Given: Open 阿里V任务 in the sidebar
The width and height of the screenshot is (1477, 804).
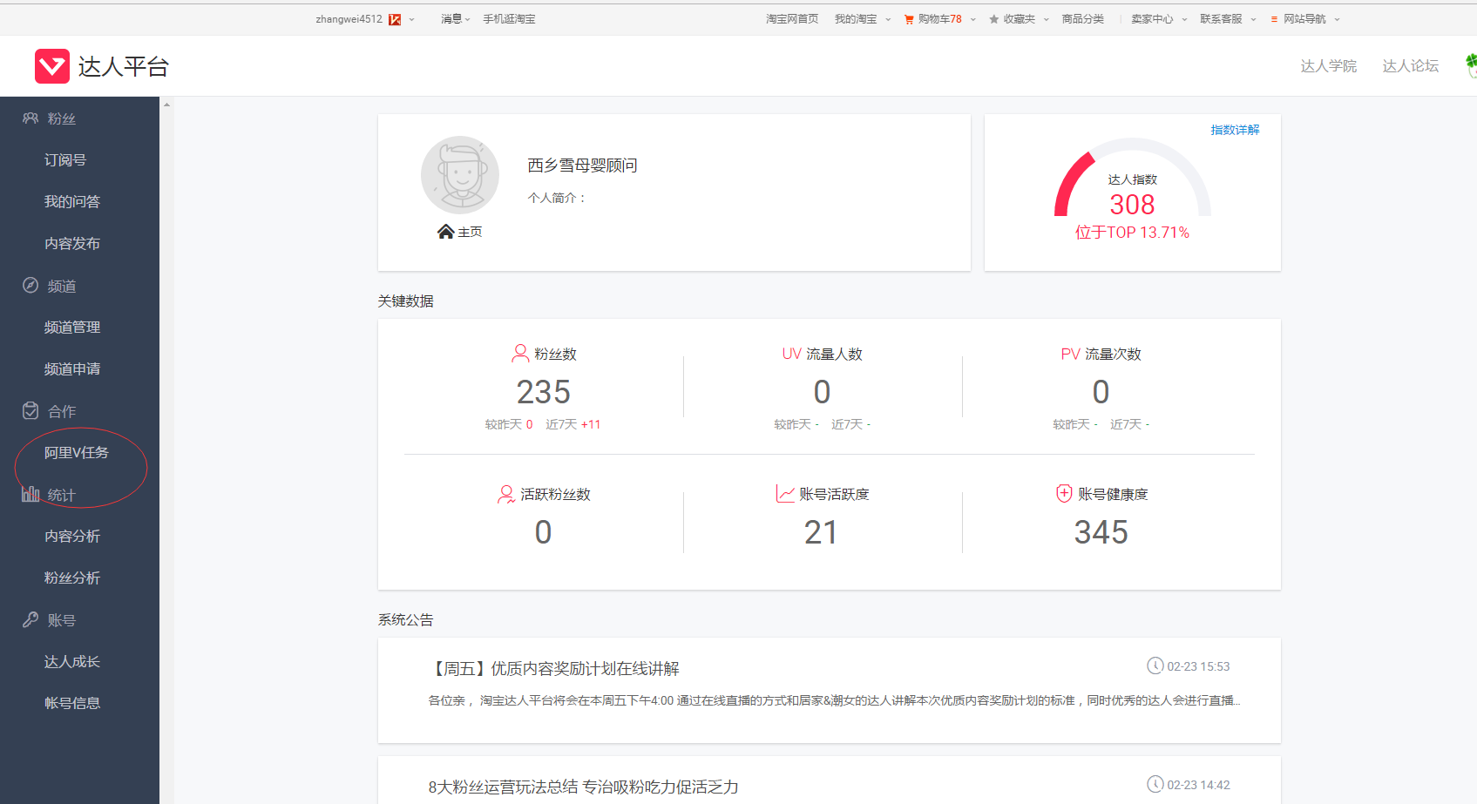Looking at the screenshot, I should tap(77, 453).
